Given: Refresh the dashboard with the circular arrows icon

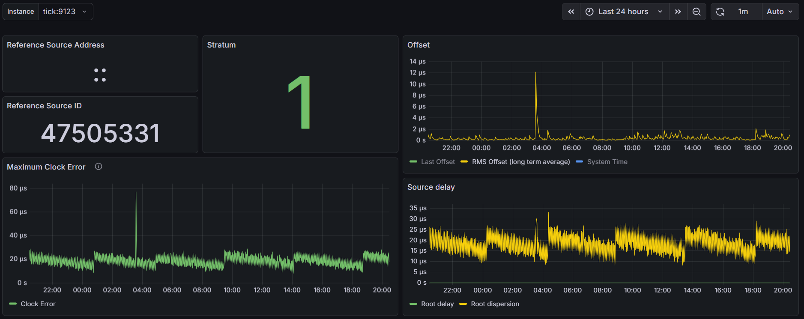Looking at the screenshot, I should (x=720, y=12).
